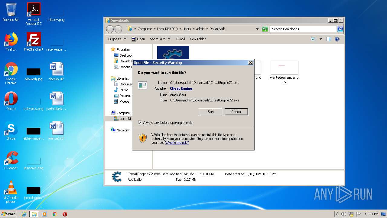Click the taskbar clock
The width and height of the screenshot is (387, 218).
pos(371,214)
